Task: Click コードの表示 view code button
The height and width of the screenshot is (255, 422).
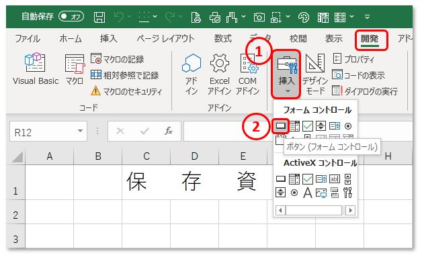Action: tap(358, 75)
